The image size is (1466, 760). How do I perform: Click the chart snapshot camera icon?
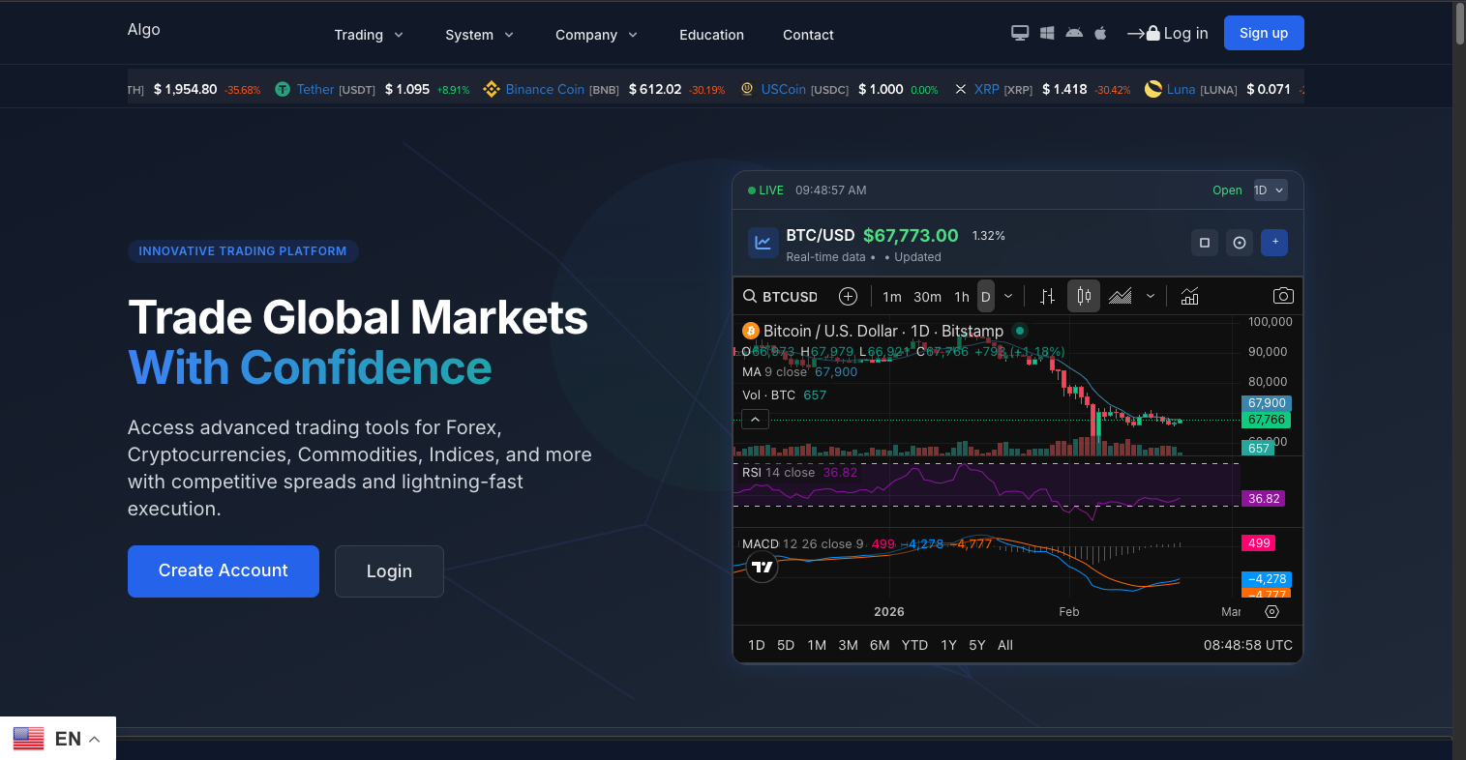coord(1282,296)
